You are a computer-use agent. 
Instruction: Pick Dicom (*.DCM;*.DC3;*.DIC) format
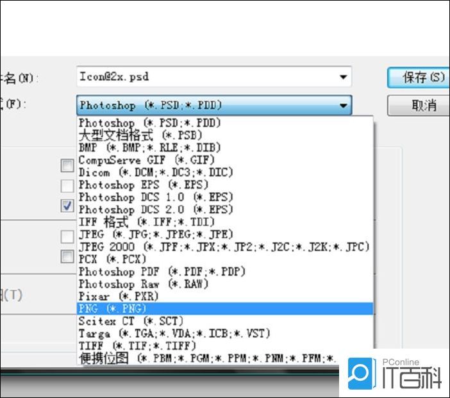(x=225, y=172)
